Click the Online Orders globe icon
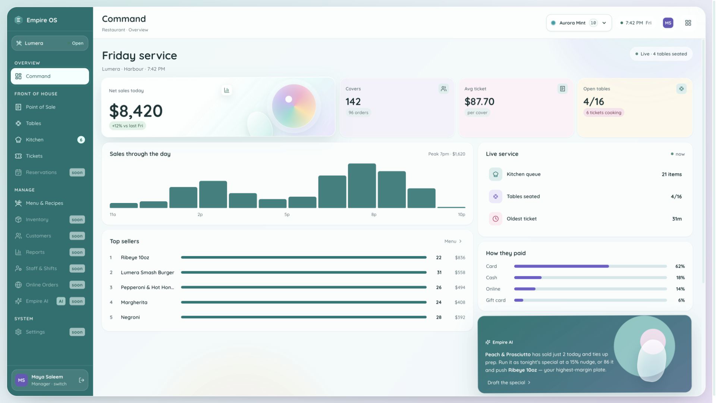This screenshot has height=403, width=716. [18, 285]
